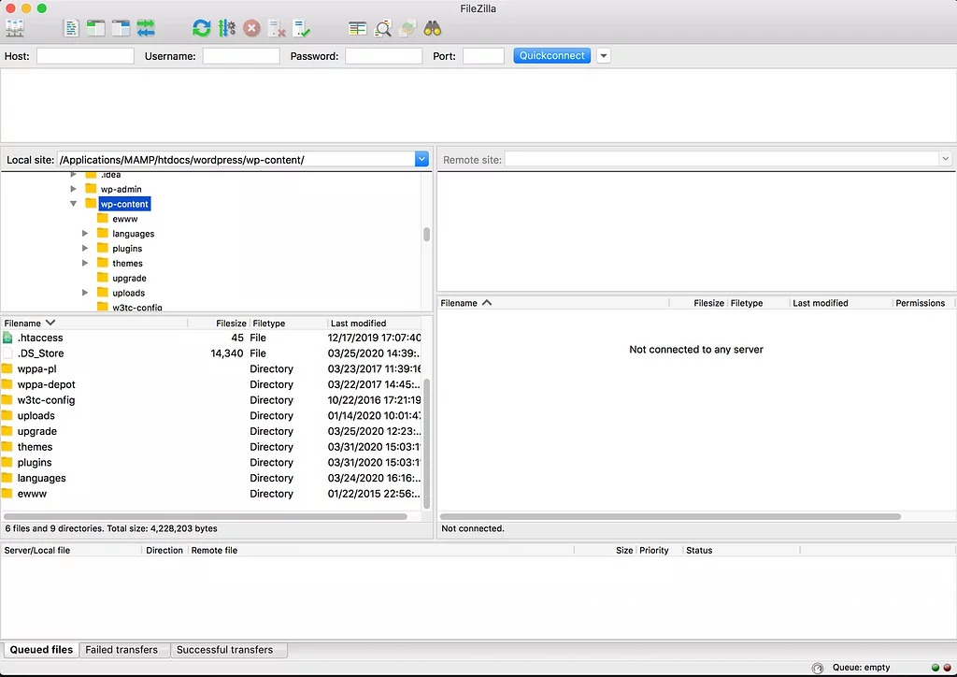Sort local files by Filename header
The width and height of the screenshot is (957, 677).
pos(94,323)
